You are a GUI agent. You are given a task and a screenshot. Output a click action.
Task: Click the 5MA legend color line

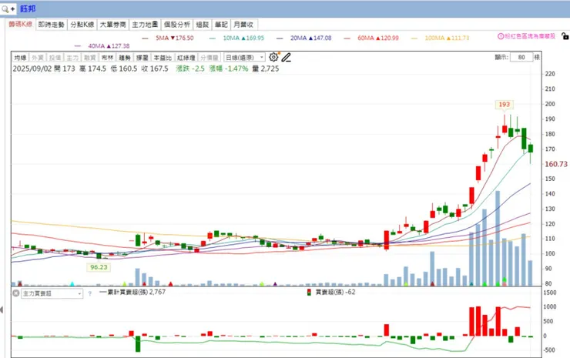point(146,38)
